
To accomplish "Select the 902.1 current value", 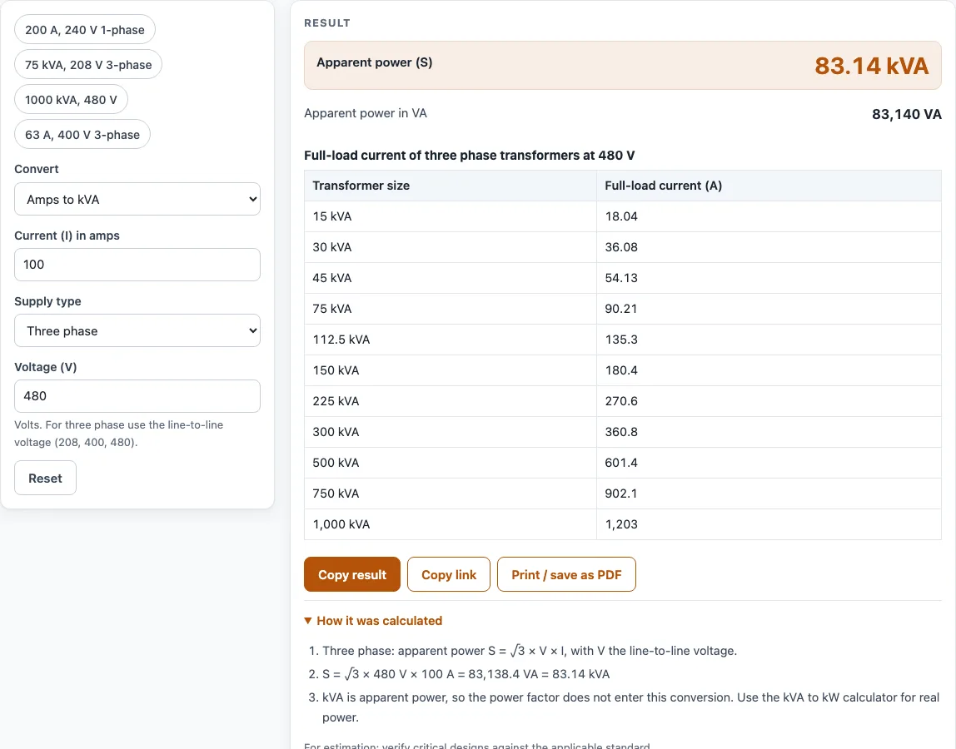I will coord(621,494).
